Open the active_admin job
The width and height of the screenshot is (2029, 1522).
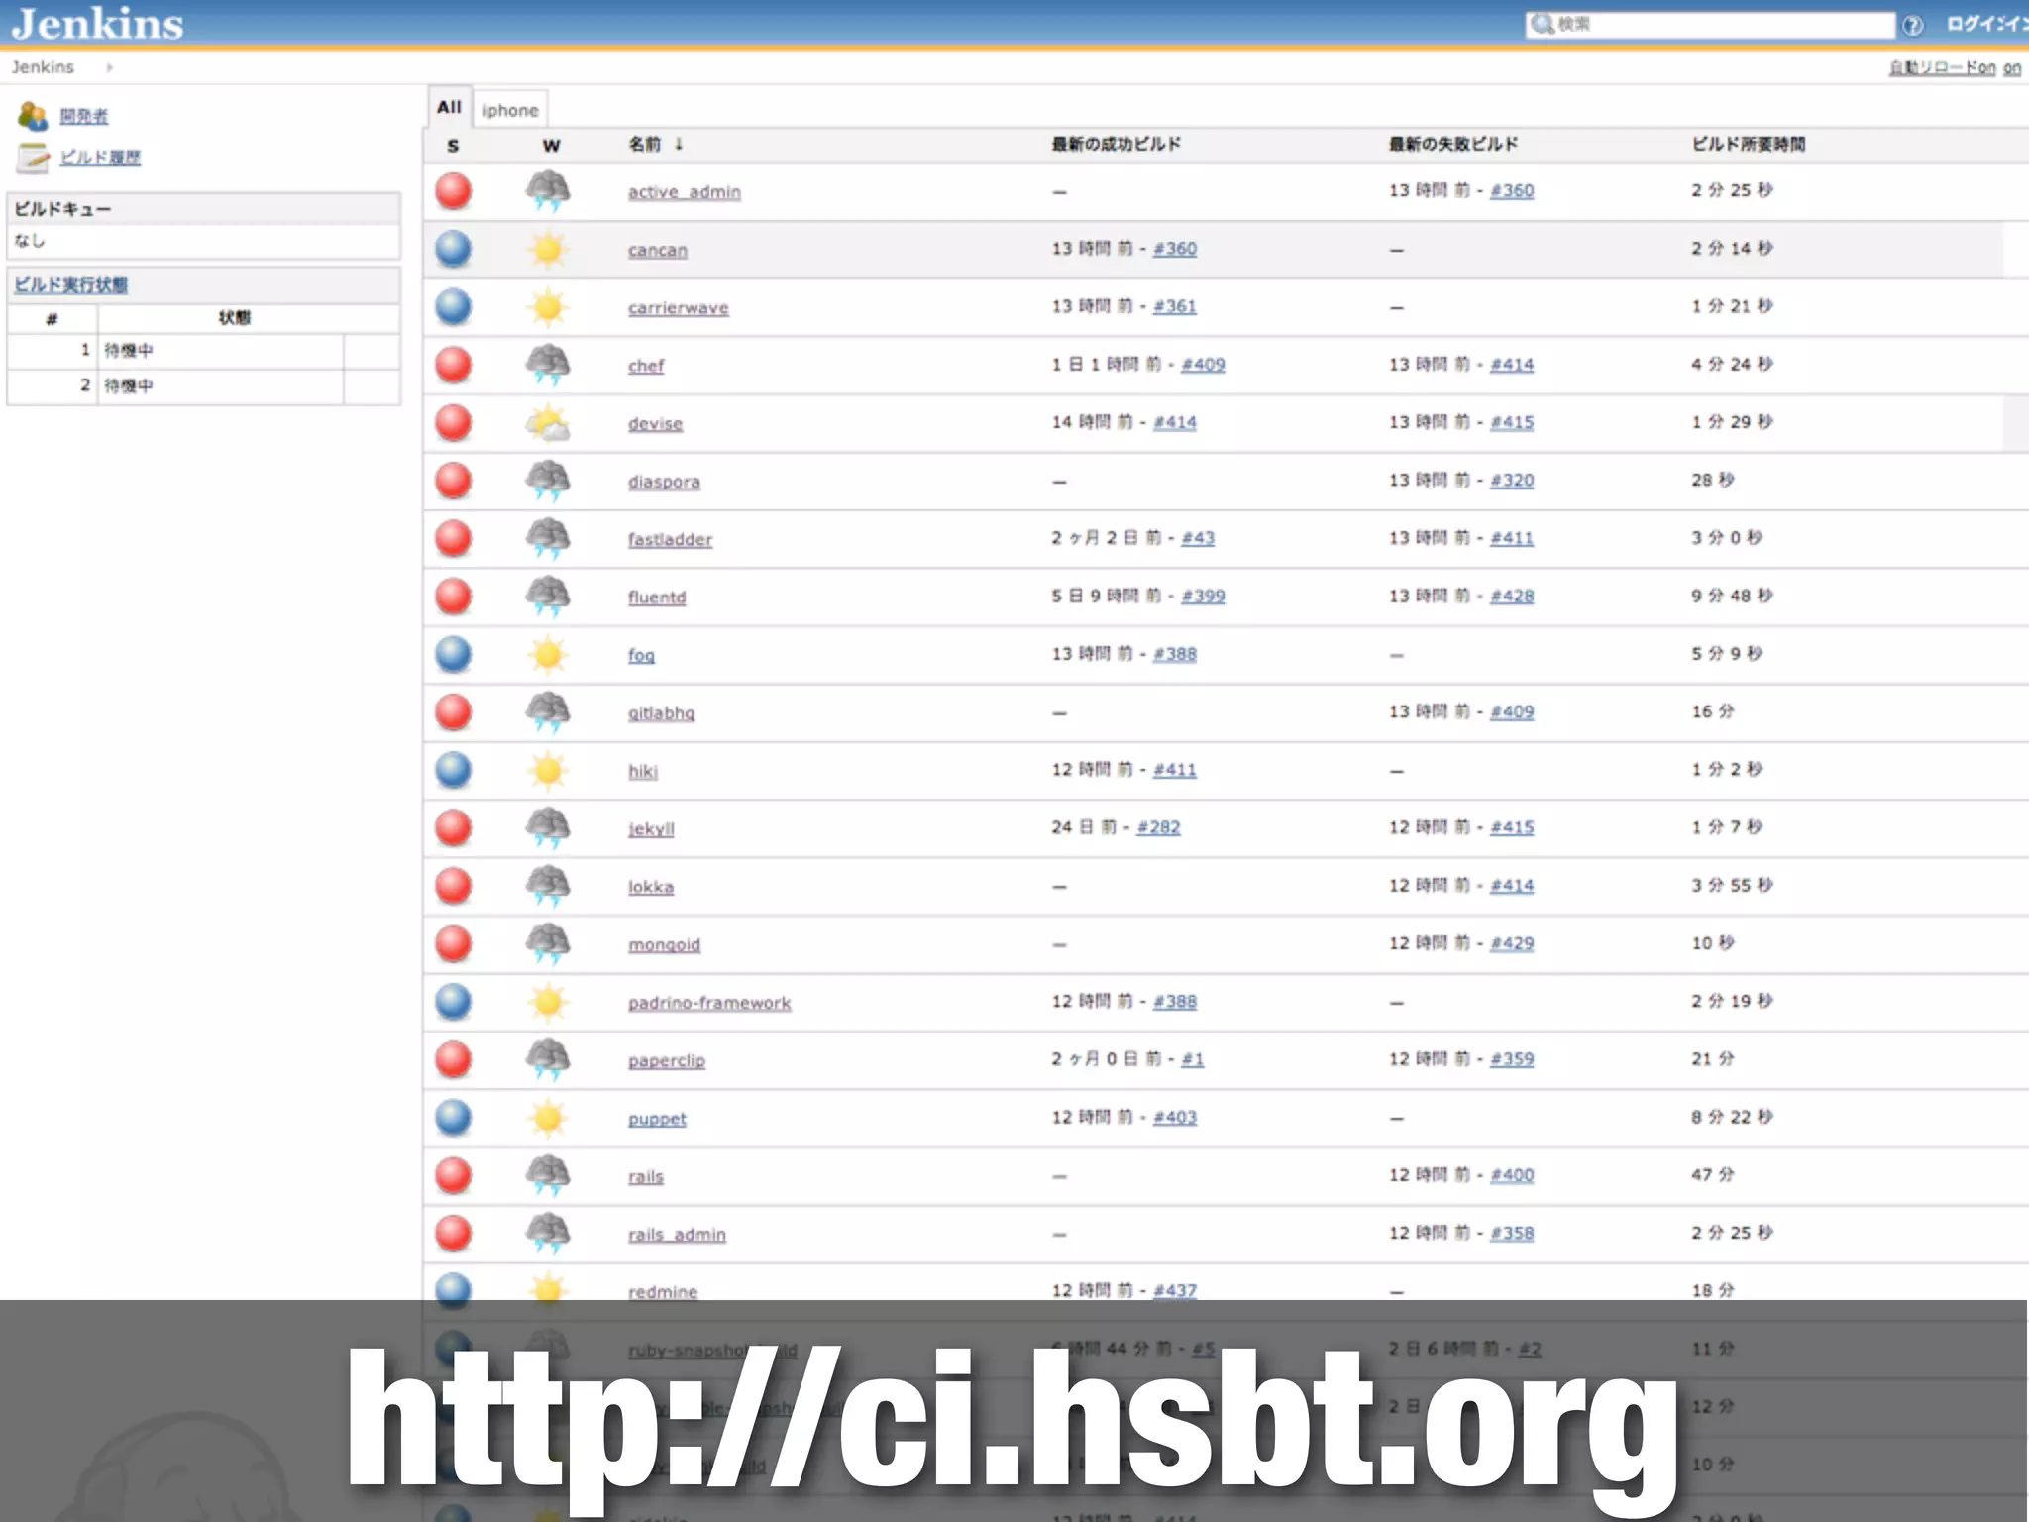pyautogui.click(x=685, y=192)
